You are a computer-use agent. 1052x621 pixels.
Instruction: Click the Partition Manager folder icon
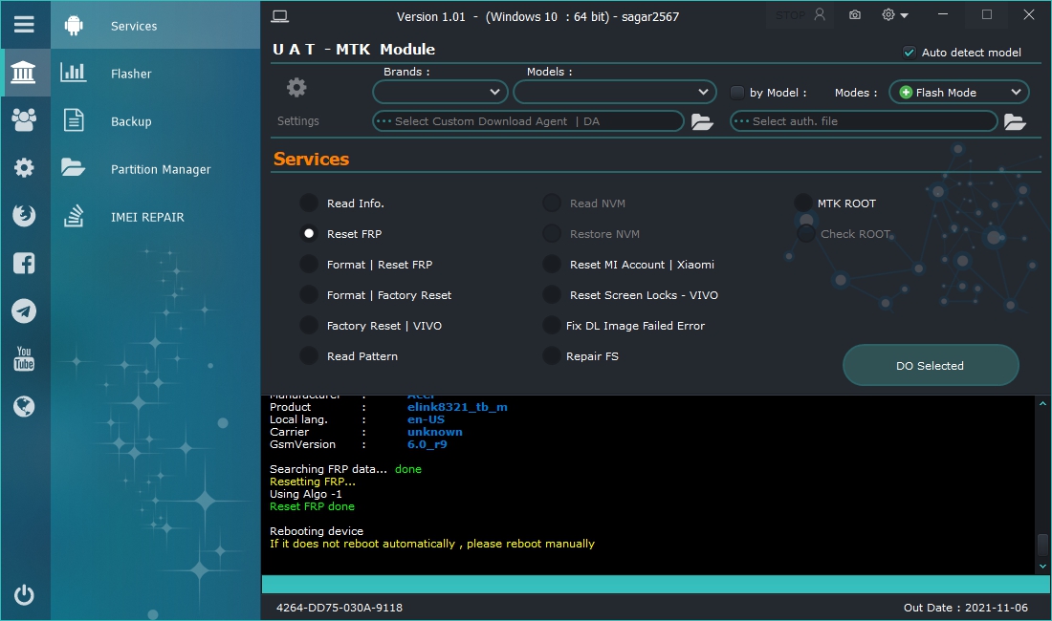click(x=73, y=167)
